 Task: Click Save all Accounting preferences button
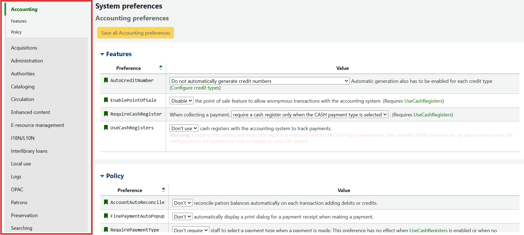pyautogui.click(x=135, y=33)
